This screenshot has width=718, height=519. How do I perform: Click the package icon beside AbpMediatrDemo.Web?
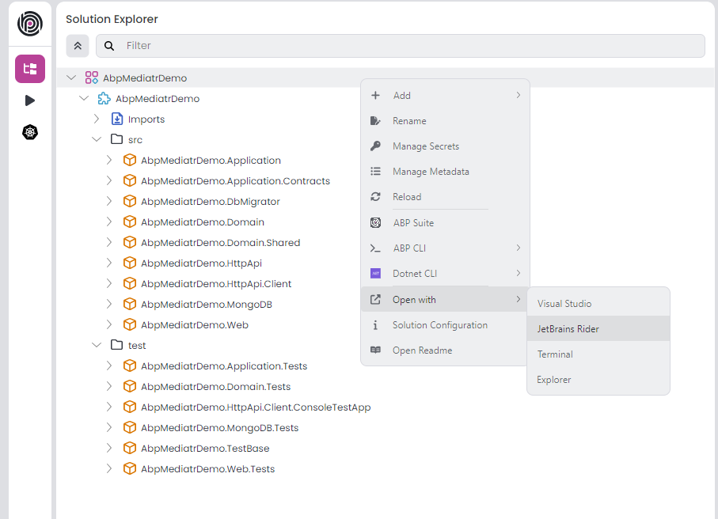click(x=129, y=324)
